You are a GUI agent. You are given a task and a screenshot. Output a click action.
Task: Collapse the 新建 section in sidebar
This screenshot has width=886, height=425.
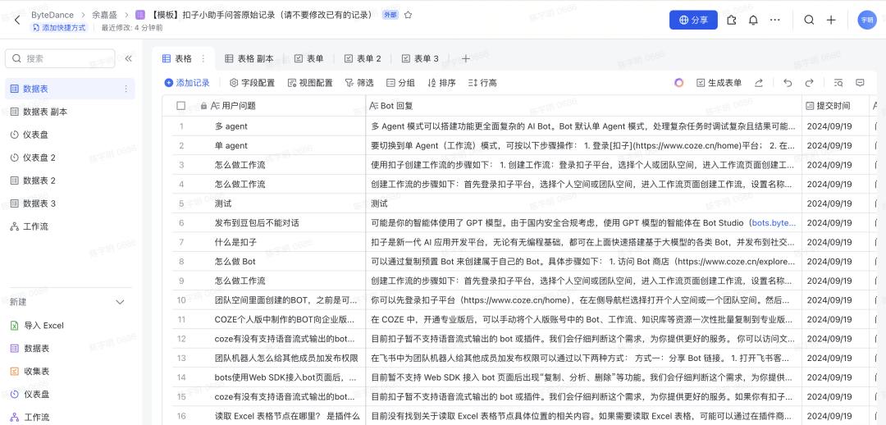coord(120,303)
